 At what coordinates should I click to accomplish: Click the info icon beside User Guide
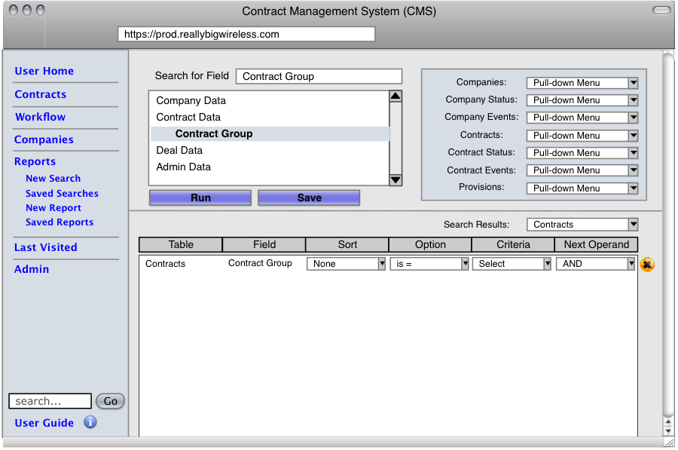pos(90,422)
